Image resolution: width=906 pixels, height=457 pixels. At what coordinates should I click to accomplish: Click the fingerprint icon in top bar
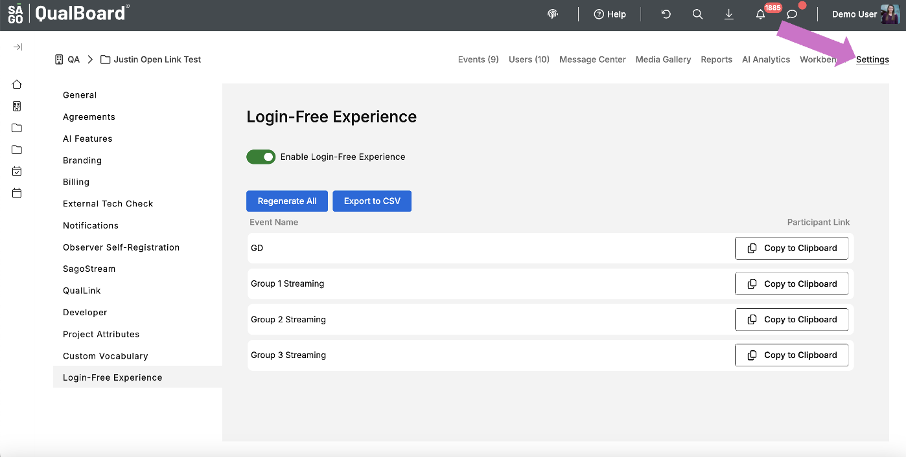pyautogui.click(x=553, y=14)
